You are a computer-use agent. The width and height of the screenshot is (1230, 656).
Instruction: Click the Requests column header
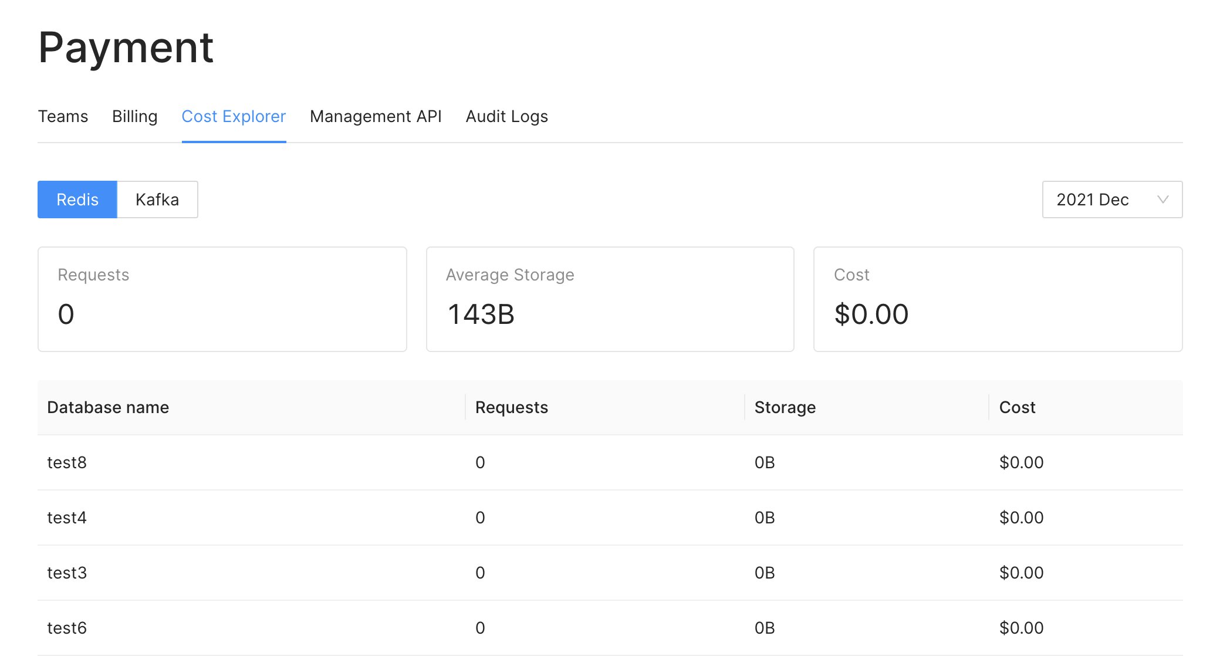[x=605, y=407]
